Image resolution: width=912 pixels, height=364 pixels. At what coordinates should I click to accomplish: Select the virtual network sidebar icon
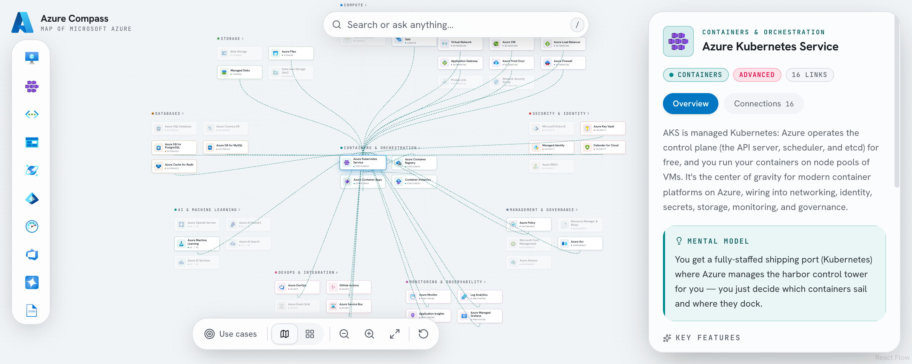[x=32, y=114]
